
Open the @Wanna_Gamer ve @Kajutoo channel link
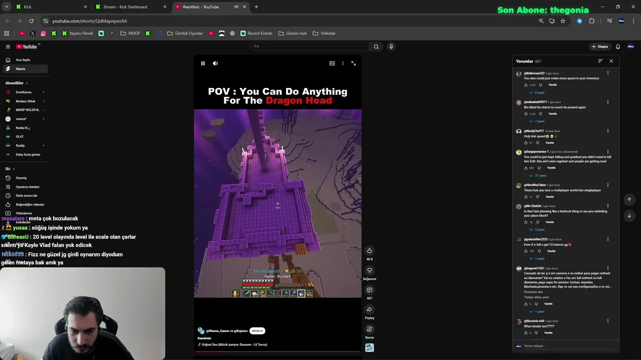pyautogui.click(x=227, y=331)
